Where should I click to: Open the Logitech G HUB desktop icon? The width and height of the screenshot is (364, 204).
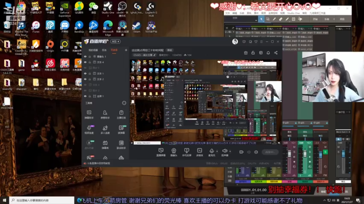click(151, 10)
